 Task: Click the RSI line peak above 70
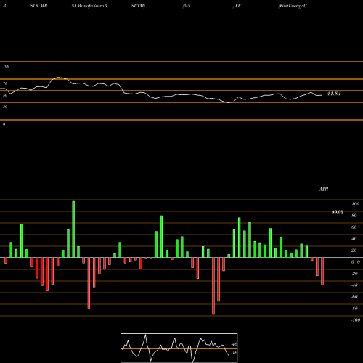click(x=58, y=78)
